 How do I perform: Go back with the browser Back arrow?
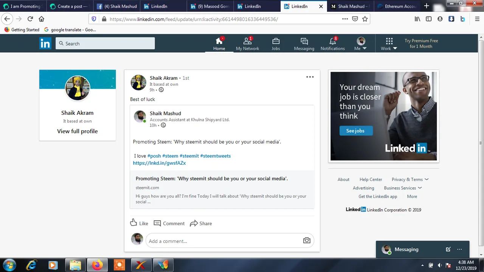pyautogui.click(x=7, y=19)
